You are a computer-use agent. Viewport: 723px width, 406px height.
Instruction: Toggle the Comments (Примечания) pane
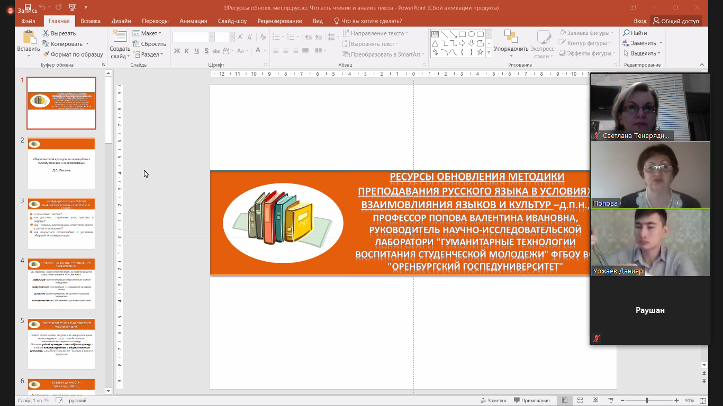click(531, 401)
